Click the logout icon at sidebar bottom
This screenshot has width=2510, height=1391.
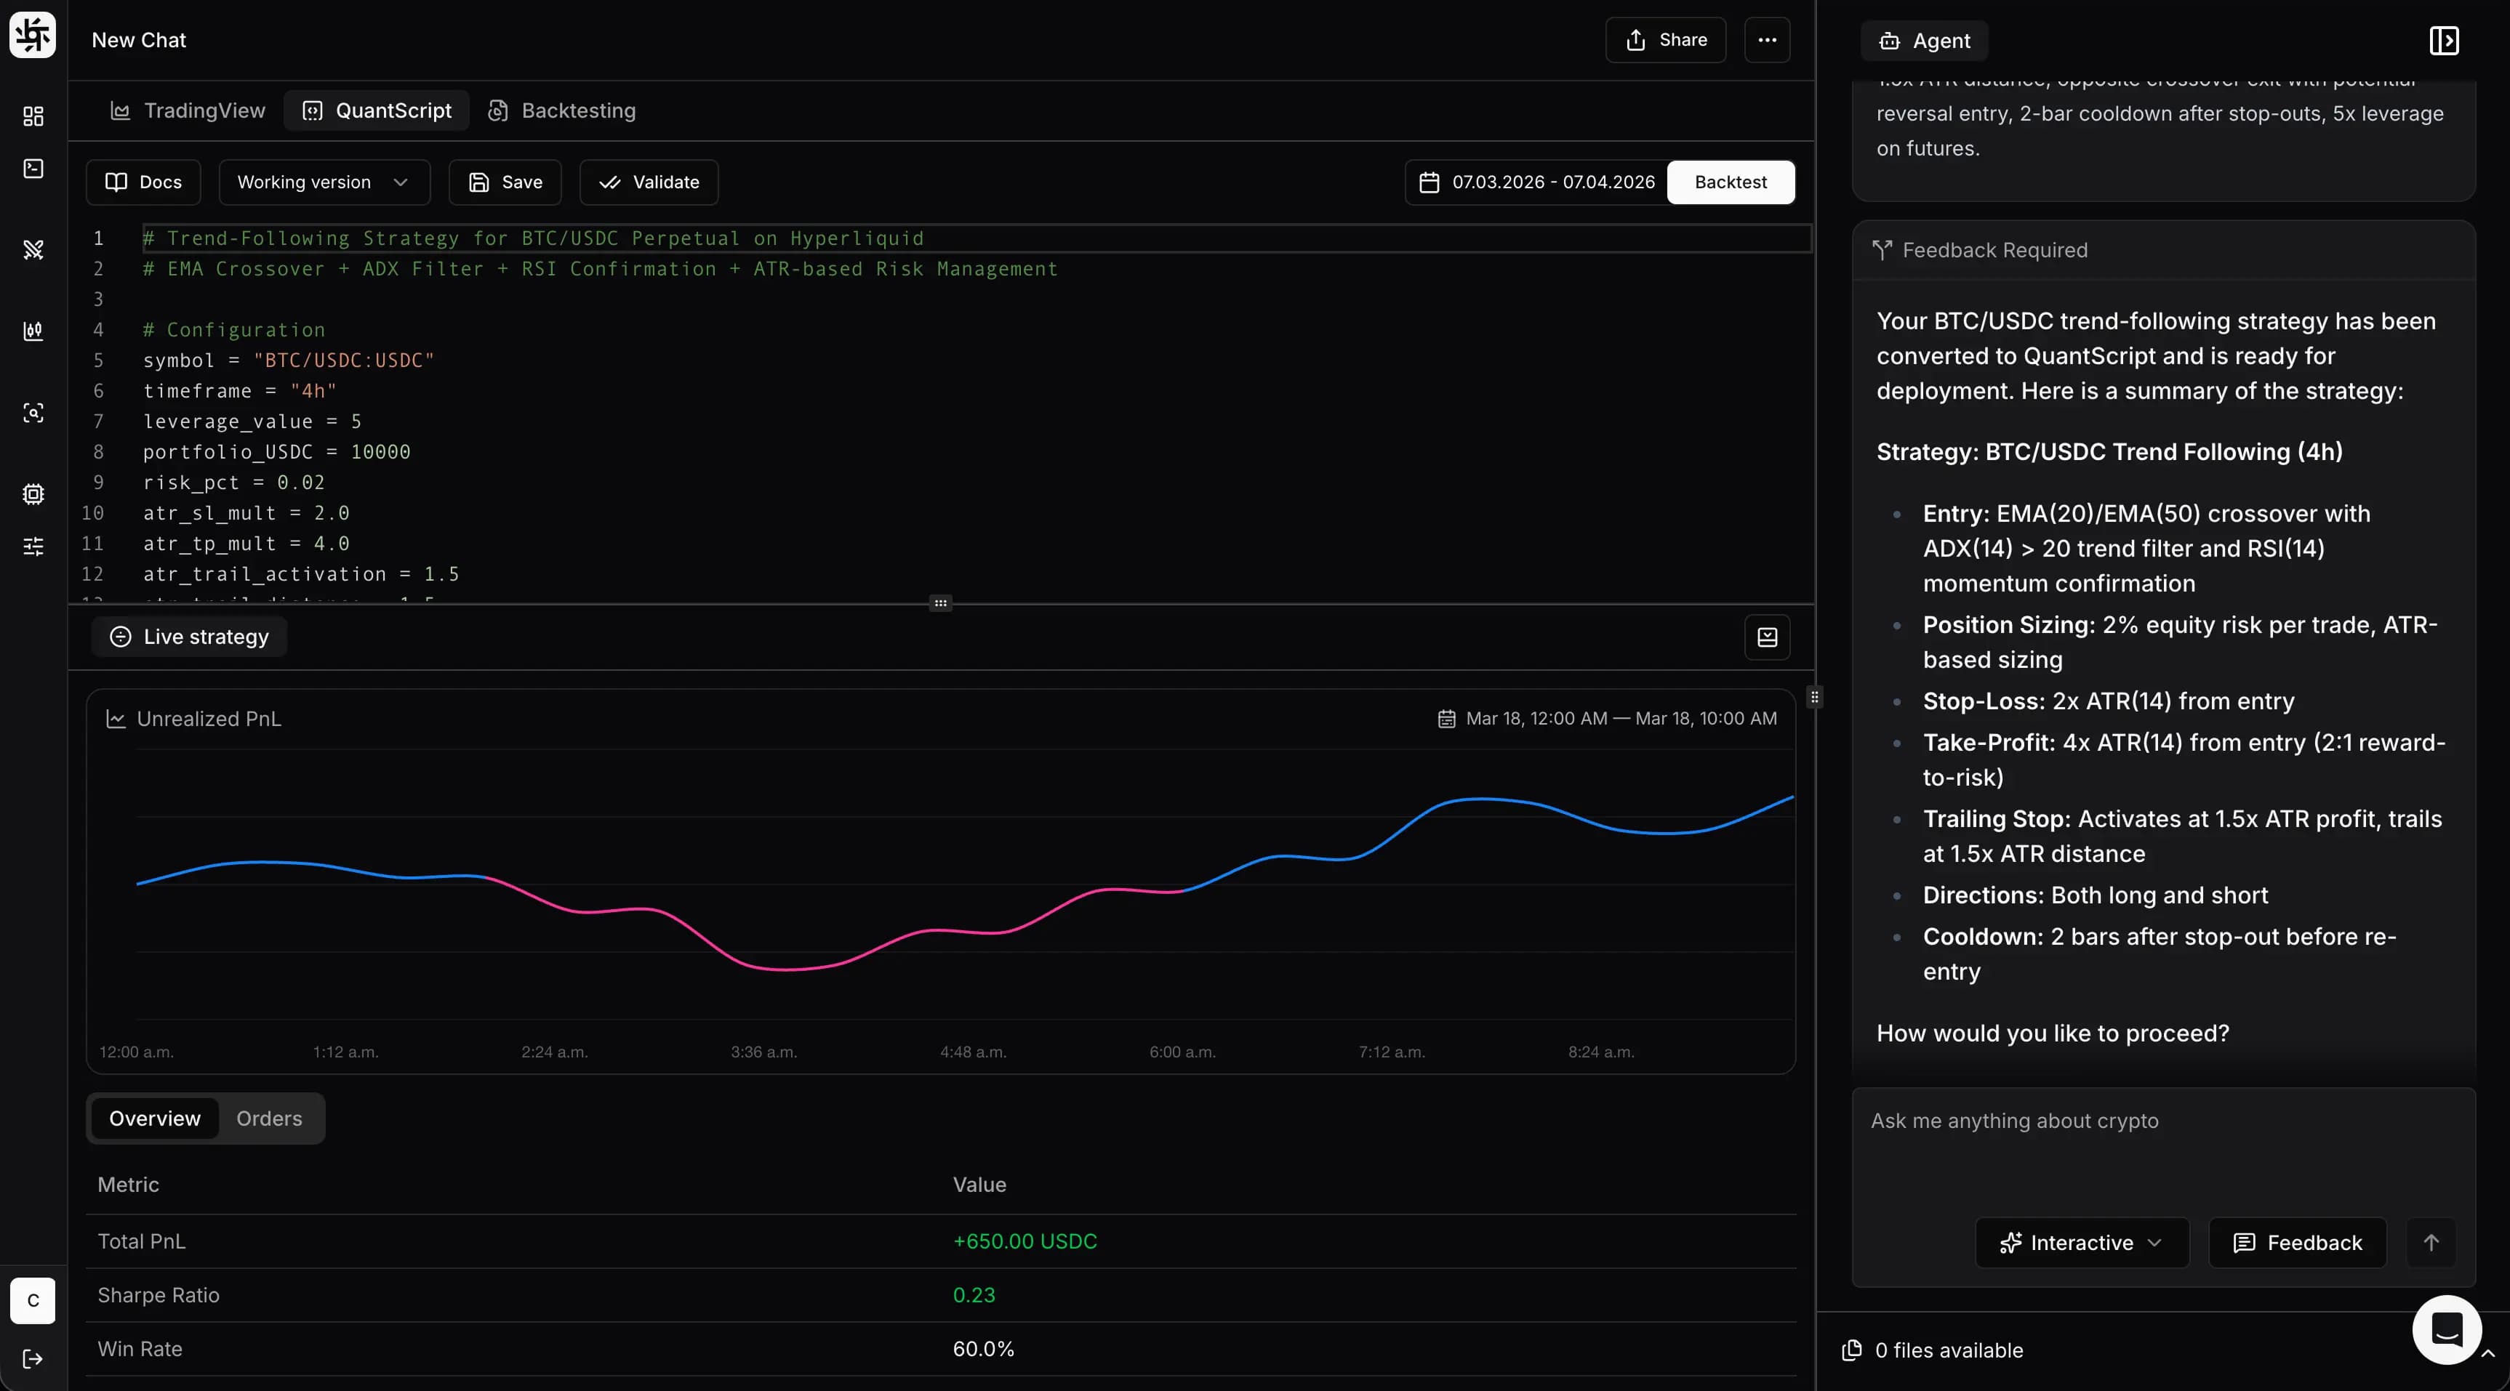tap(33, 1359)
